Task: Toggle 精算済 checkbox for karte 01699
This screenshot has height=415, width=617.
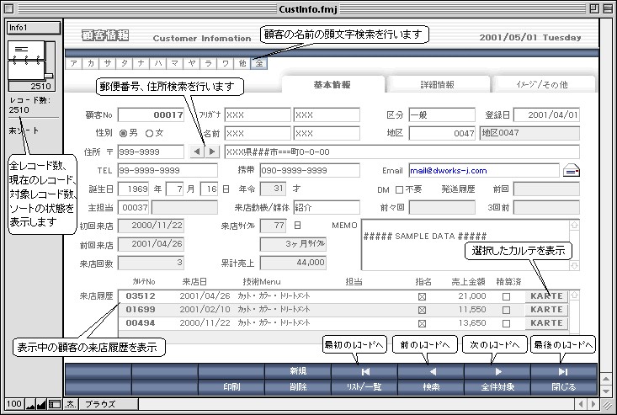Action: pyautogui.click(x=506, y=310)
